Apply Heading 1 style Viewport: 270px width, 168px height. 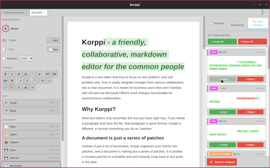(x=48, y=74)
